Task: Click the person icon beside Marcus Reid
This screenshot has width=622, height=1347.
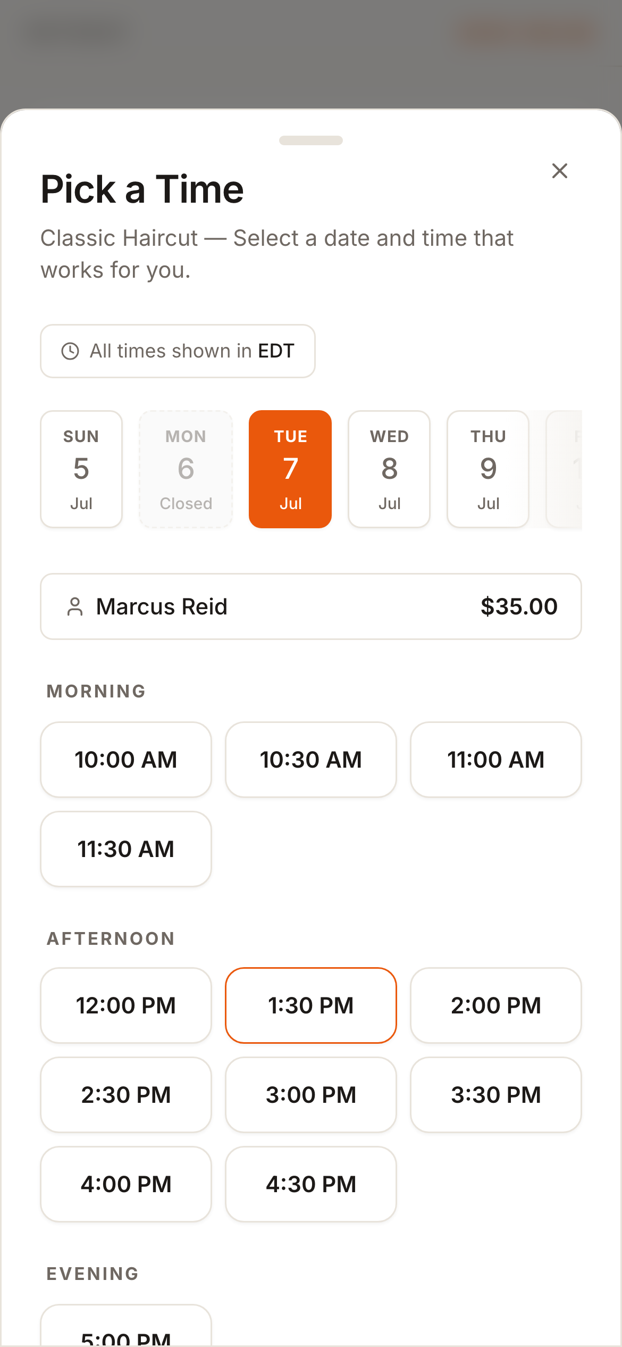Action: tap(75, 606)
